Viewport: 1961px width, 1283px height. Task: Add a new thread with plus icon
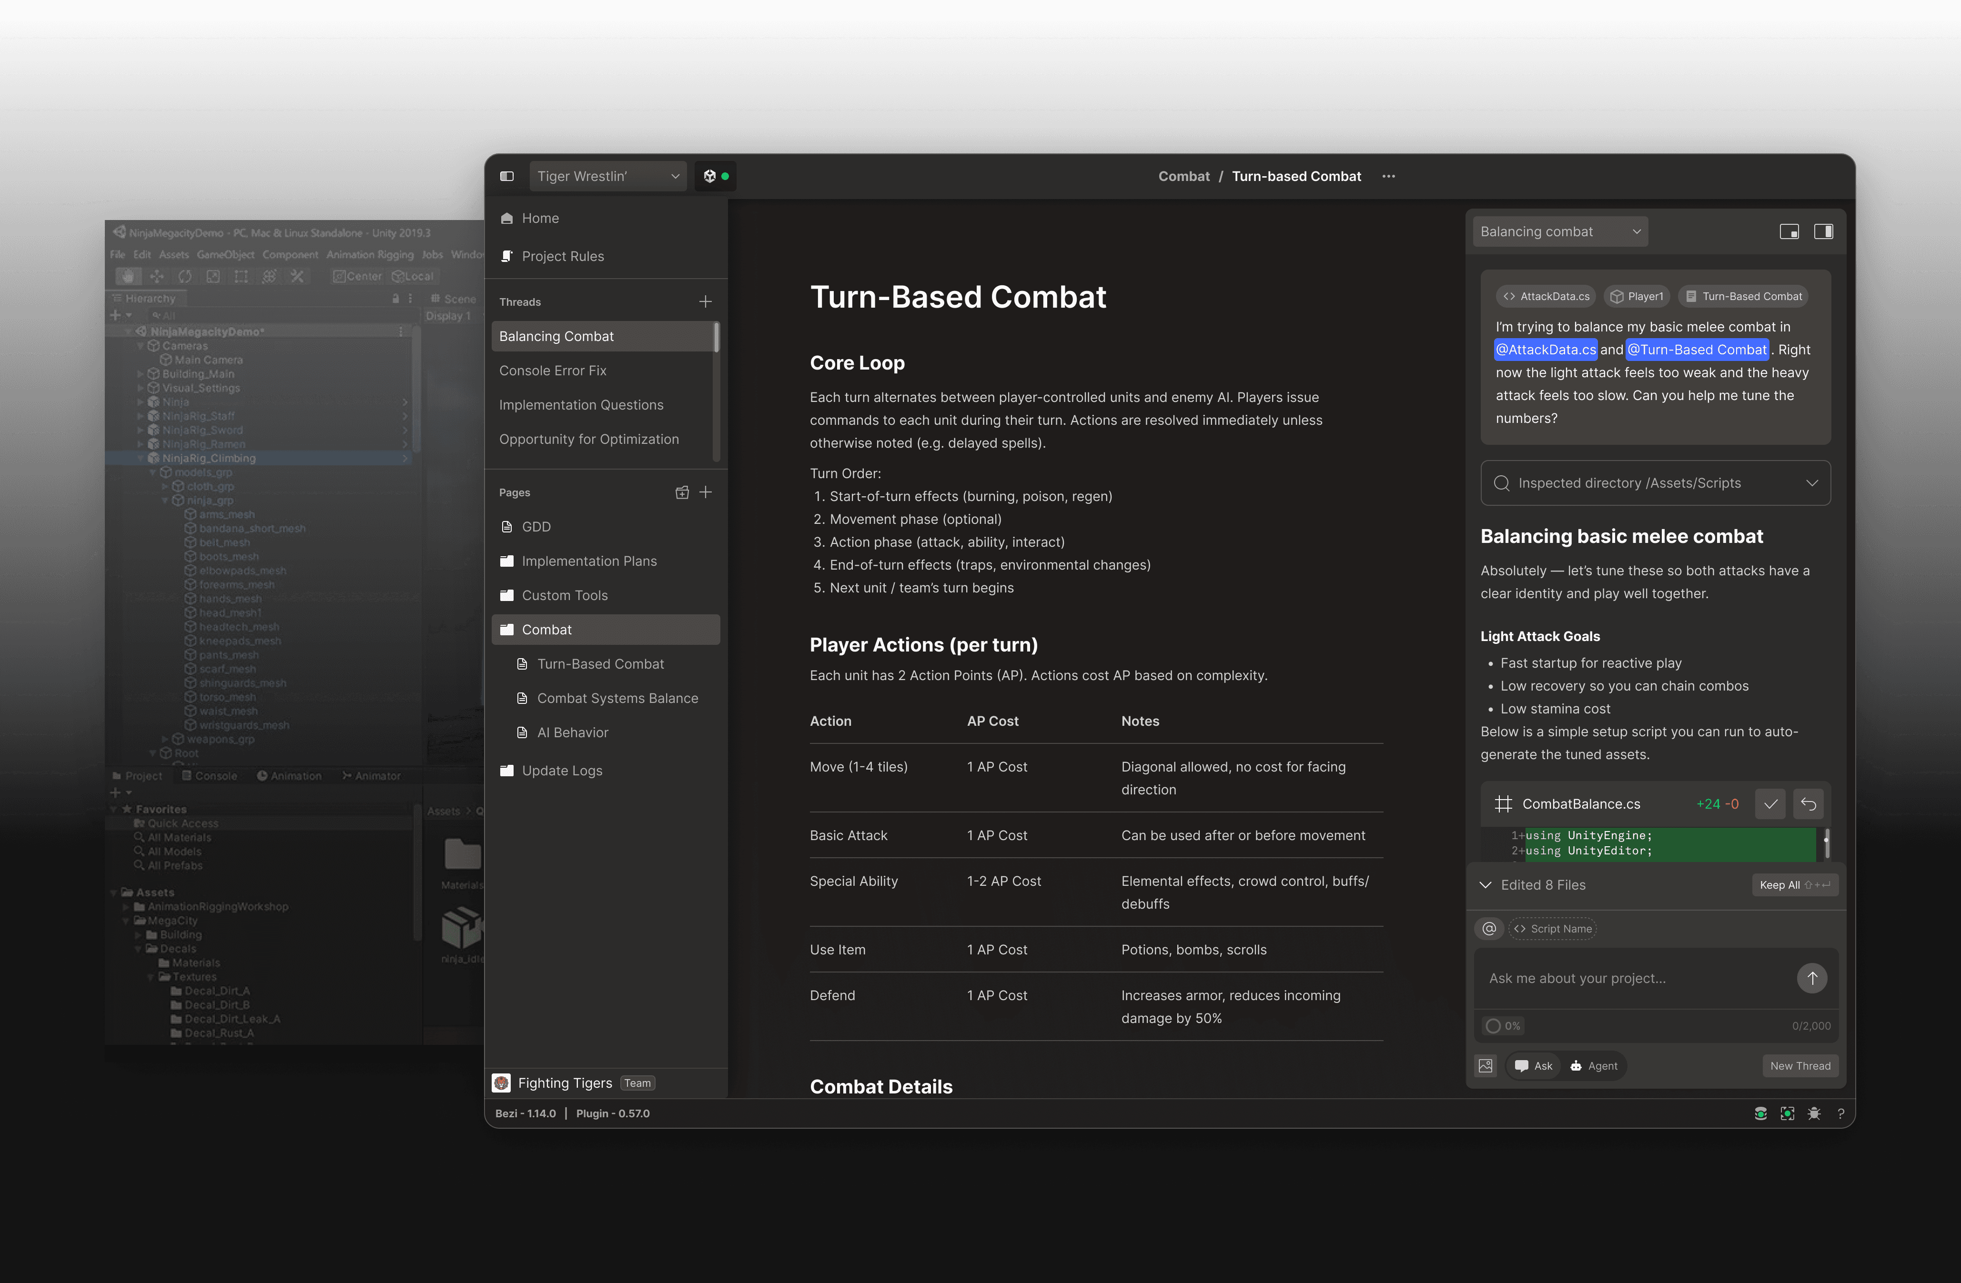click(x=705, y=302)
